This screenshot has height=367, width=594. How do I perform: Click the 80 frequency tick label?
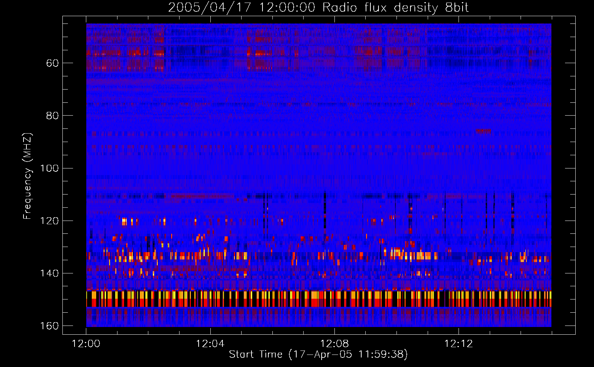pyautogui.click(x=52, y=116)
